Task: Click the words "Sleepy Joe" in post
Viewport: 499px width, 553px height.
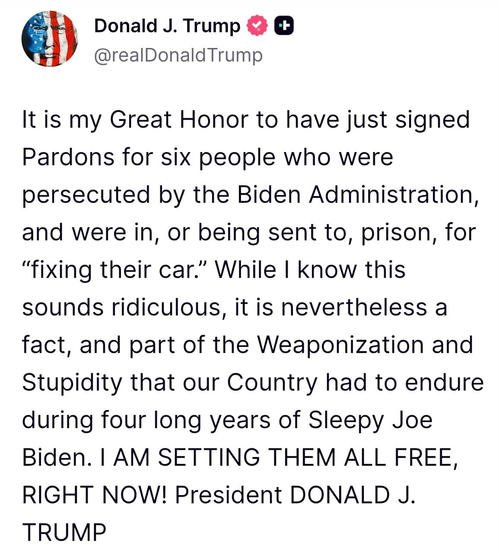Action: pyautogui.click(x=370, y=420)
